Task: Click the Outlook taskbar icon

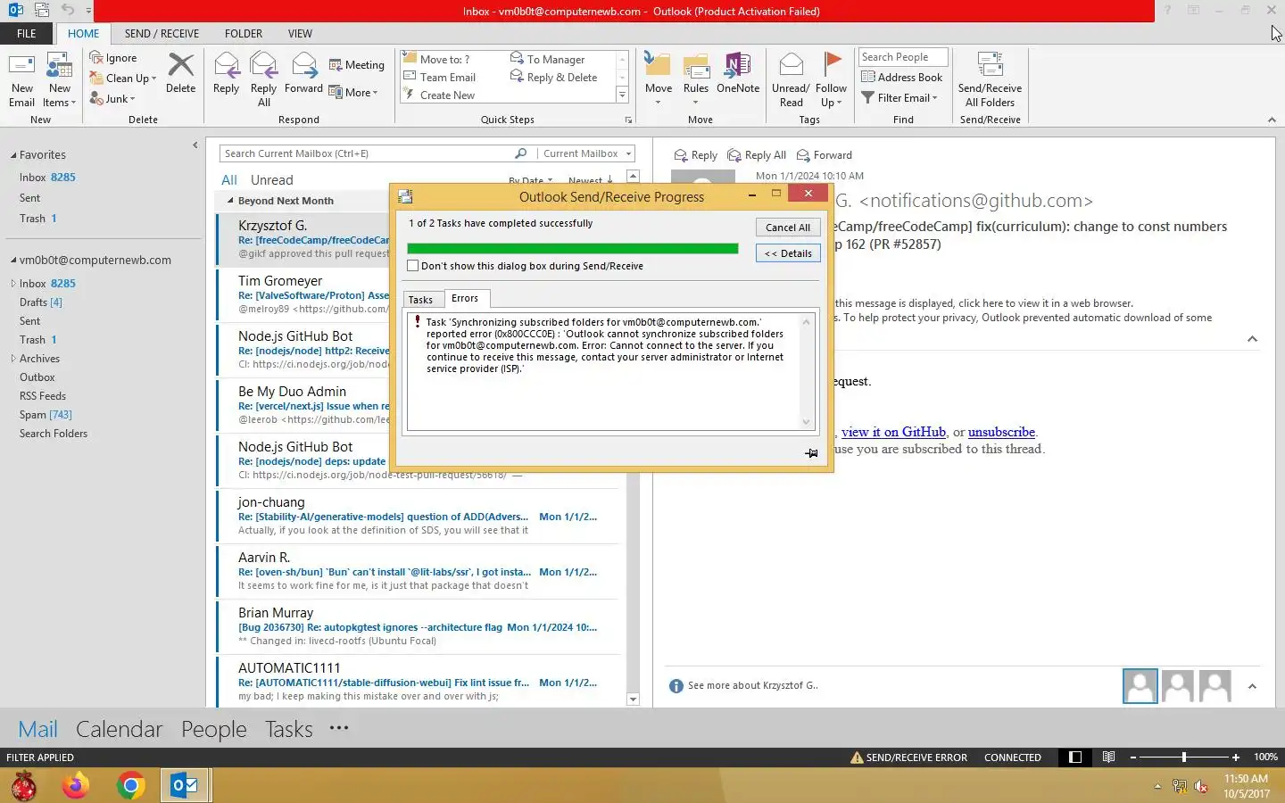Action: tap(185, 786)
